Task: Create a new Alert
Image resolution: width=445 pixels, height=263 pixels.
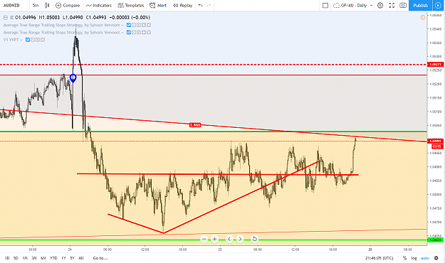Action: pos(158,6)
